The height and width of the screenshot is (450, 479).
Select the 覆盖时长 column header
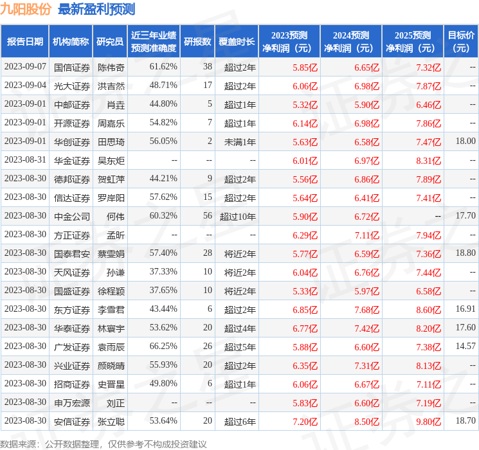[237, 42]
